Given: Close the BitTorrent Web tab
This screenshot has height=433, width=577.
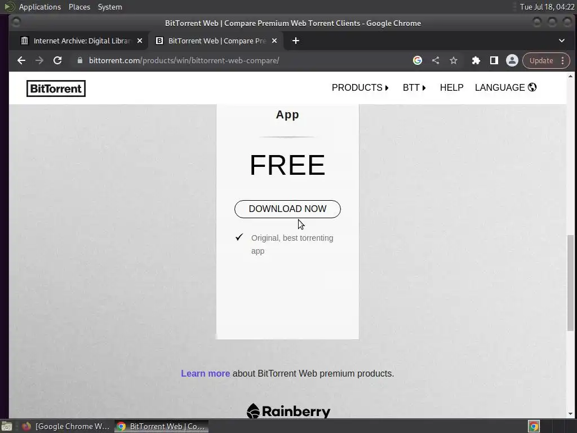Looking at the screenshot, I should (x=274, y=41).
